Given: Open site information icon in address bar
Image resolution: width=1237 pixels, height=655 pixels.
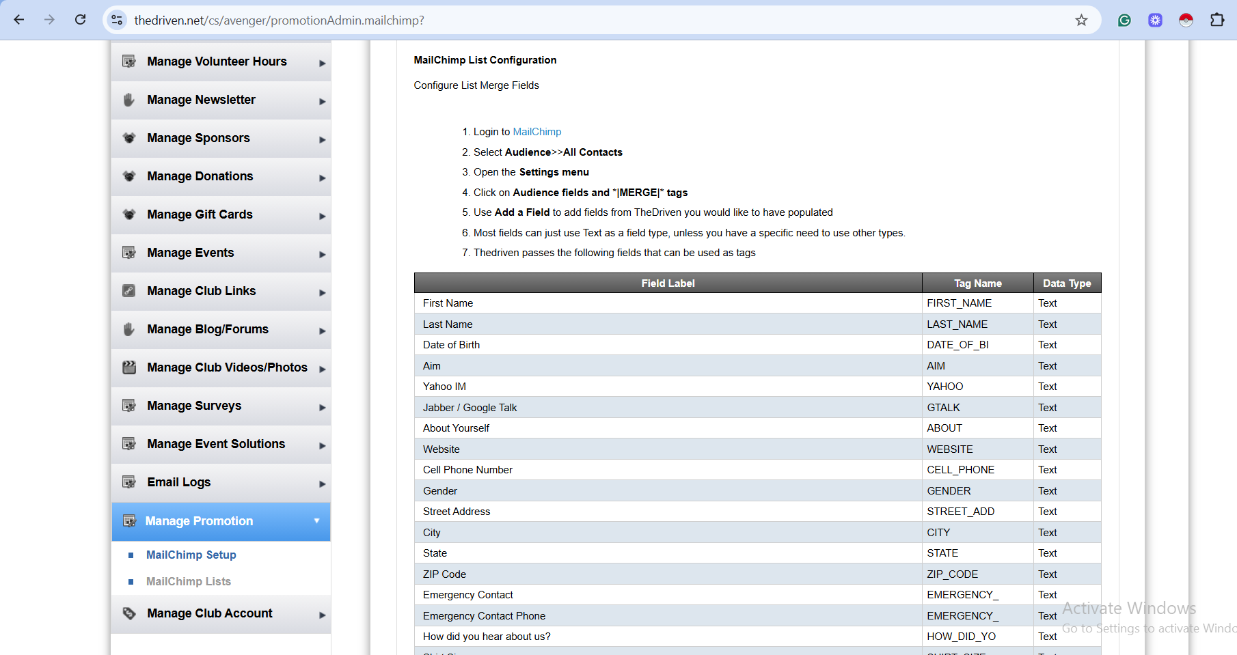Looking at the screenshot, I should click(x=117, y=20).
